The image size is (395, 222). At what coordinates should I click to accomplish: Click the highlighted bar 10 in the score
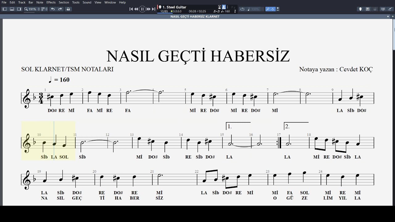coord(48,141)
